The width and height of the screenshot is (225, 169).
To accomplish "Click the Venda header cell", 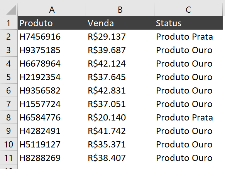I will click(x=120, y=23).
